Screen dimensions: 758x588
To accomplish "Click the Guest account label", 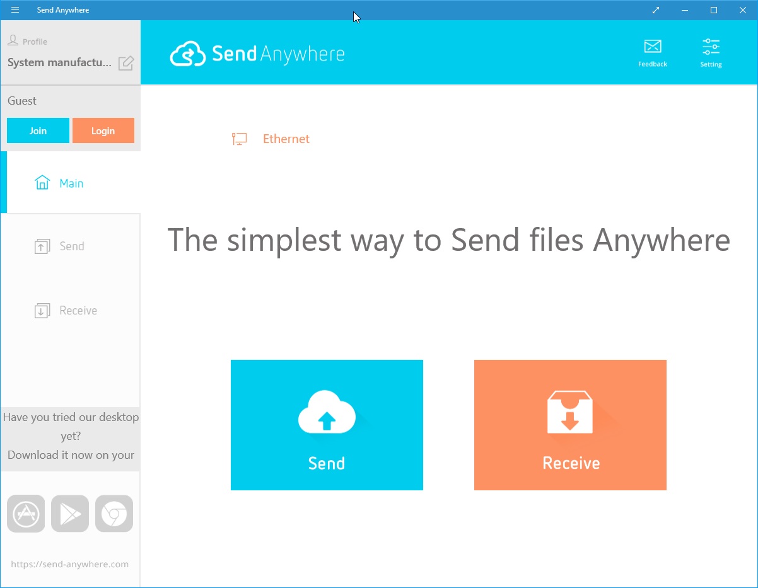I will tap(22, 101).
